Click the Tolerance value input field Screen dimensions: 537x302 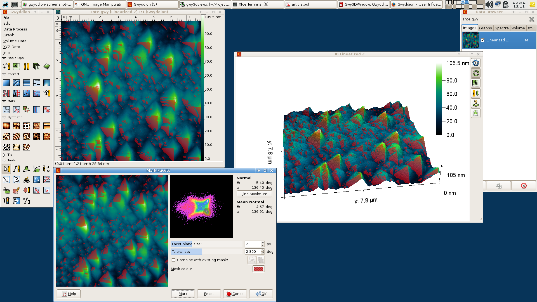point(253,251)
